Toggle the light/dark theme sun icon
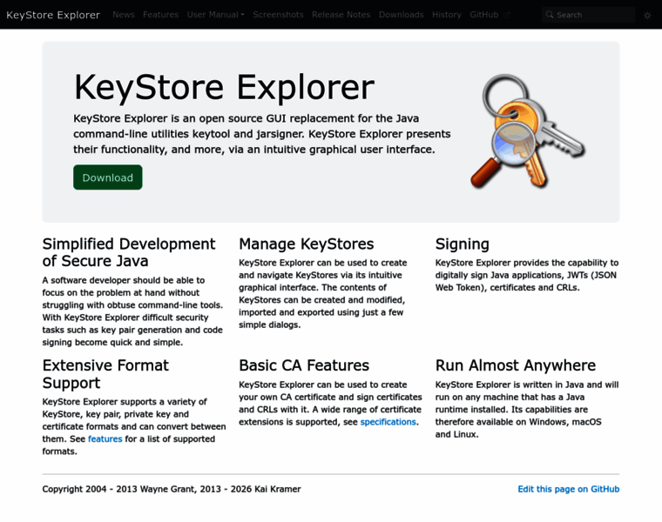The height and width of the screenshot is (522, 662). 647,15
